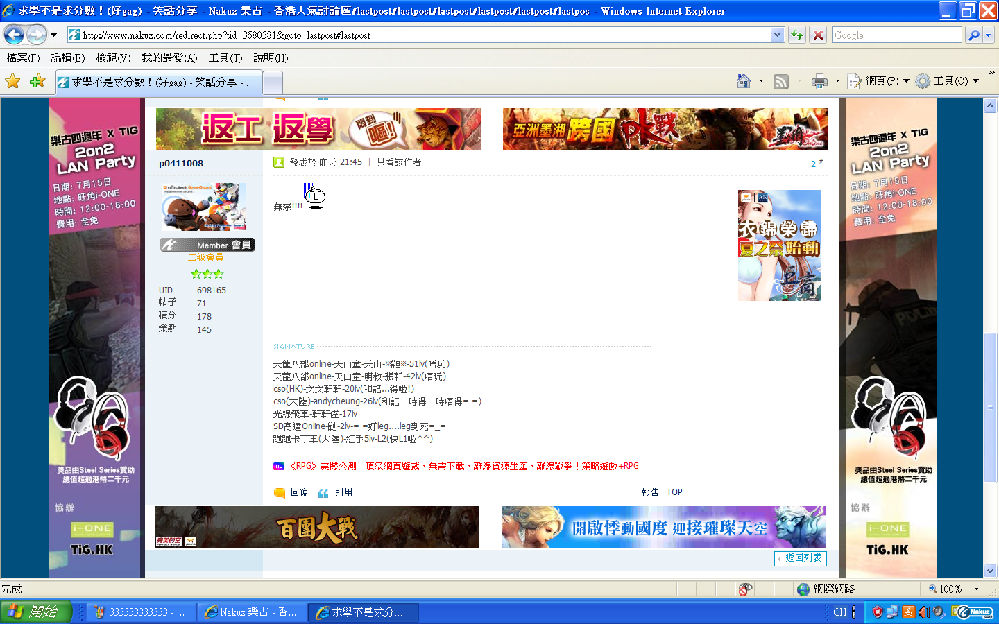Open the 百團大戰 banner ad

click(x=317, y=527)
